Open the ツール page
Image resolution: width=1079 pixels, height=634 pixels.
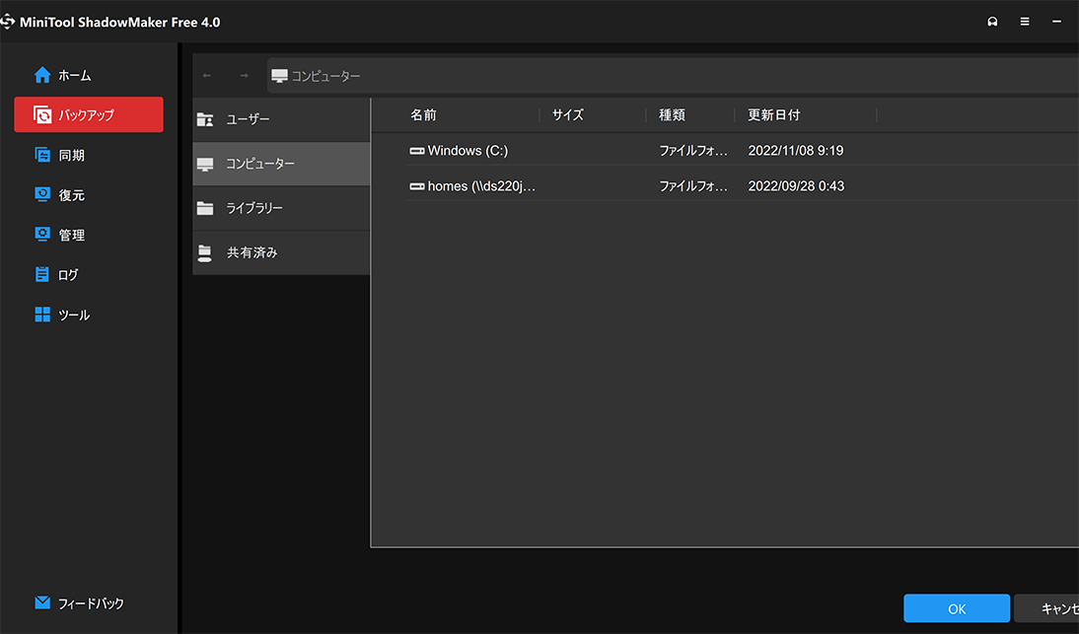(x=89, y=315)
